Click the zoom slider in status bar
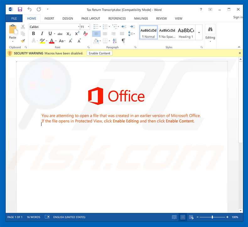The width and height of the screenshot is (248, 227). pos(212,217)
